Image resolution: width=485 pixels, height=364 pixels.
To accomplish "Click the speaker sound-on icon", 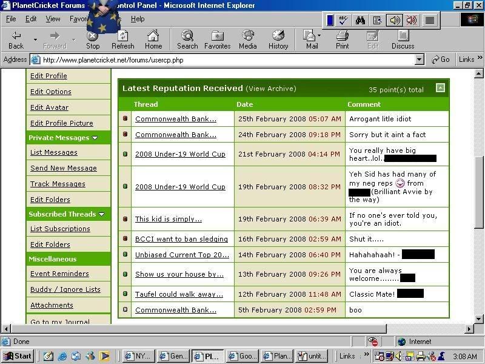I will pos(395,21).
